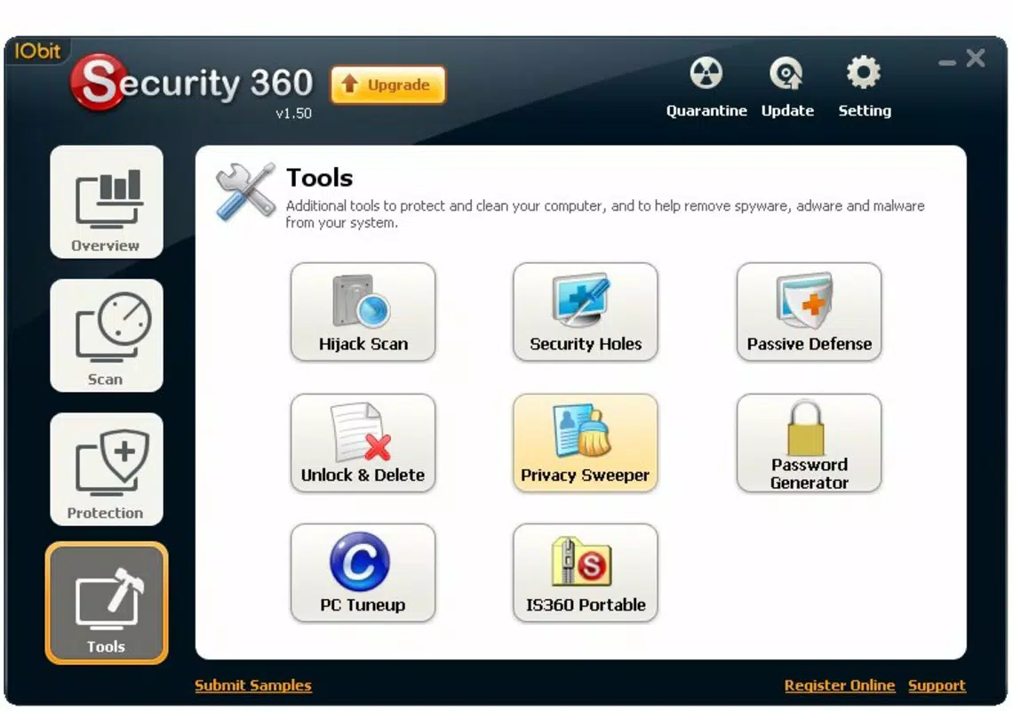The width and height of the screenshot is (1013, 711).
Task: Minimize the Security 360 window
Action: click(947, 63)
